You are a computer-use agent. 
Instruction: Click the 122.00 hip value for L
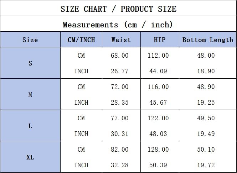[x=158, y=118]
